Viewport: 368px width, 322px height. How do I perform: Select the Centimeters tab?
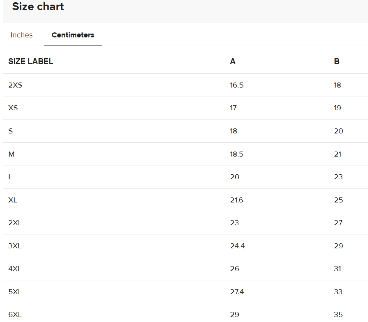(73, 35)
